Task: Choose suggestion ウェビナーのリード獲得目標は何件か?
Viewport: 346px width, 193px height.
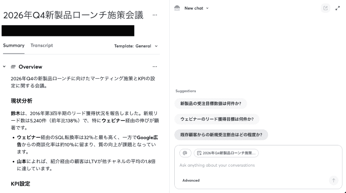Action: point(217,119)
